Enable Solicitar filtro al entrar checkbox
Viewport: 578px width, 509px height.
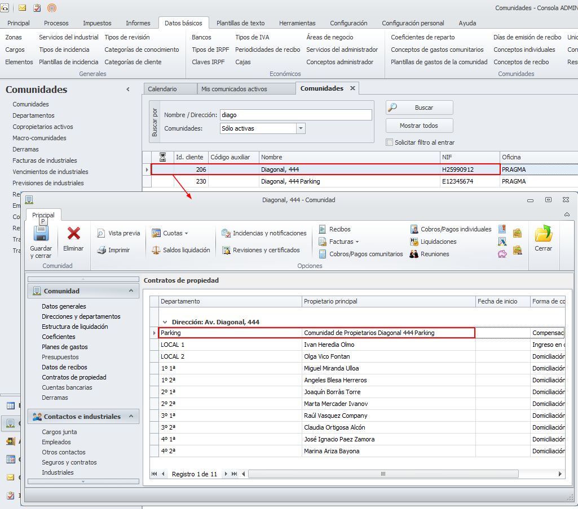click(389, 142)
